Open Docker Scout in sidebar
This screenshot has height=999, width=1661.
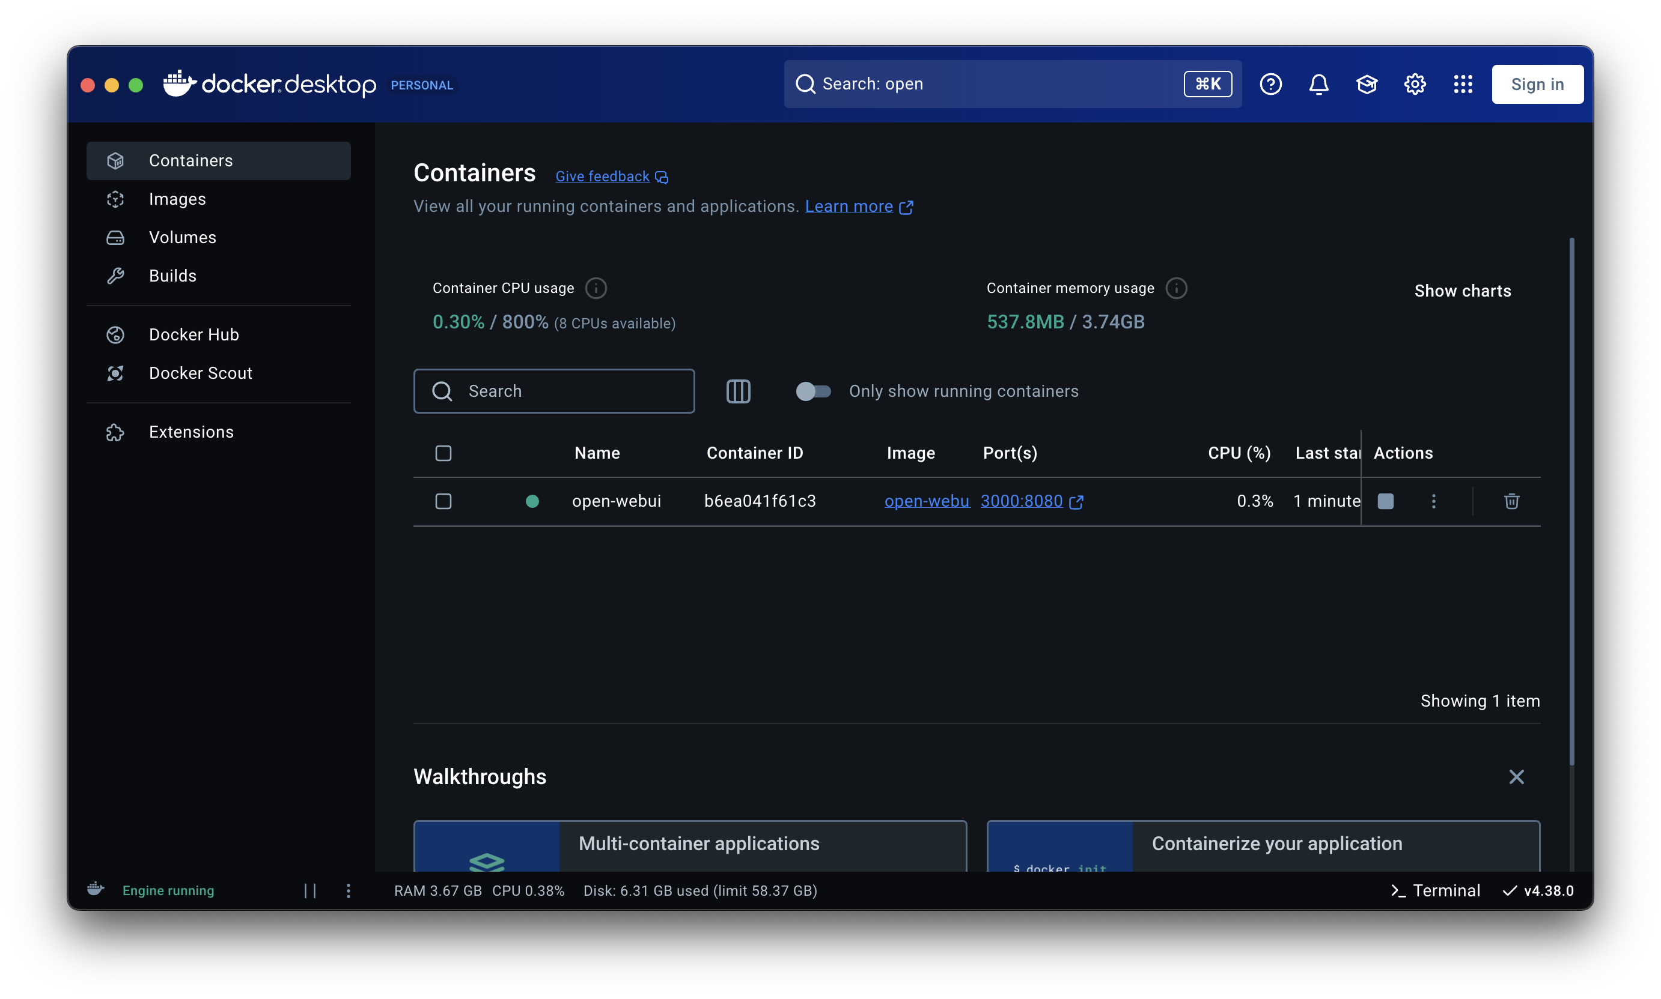[x=218, y=373]
